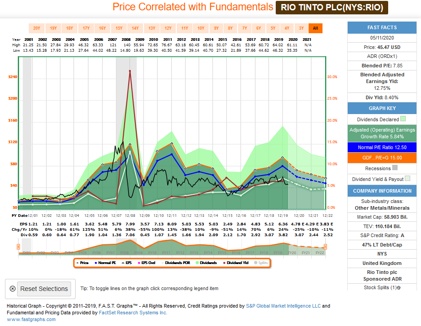Click the FY08 label in range navigator

coord(124,253)
